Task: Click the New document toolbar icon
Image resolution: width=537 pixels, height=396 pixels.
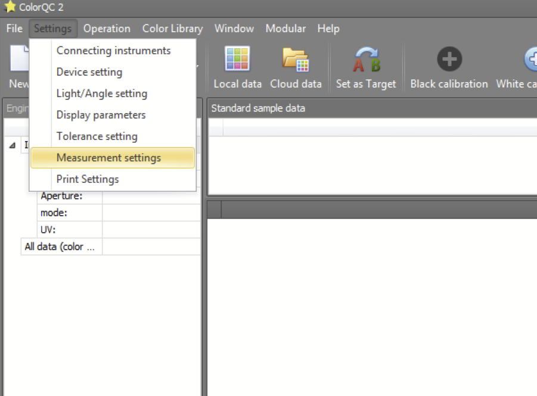Action: coord(18,60)
